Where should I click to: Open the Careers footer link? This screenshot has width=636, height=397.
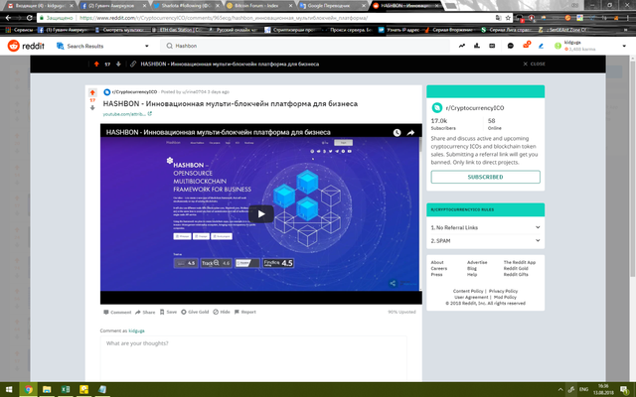coord(439,269)
